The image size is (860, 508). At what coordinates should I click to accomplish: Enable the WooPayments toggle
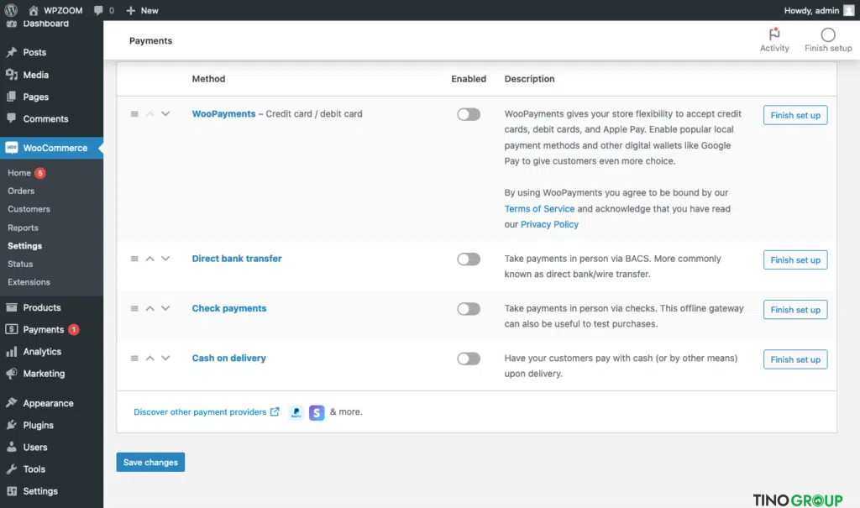point(469,114)
